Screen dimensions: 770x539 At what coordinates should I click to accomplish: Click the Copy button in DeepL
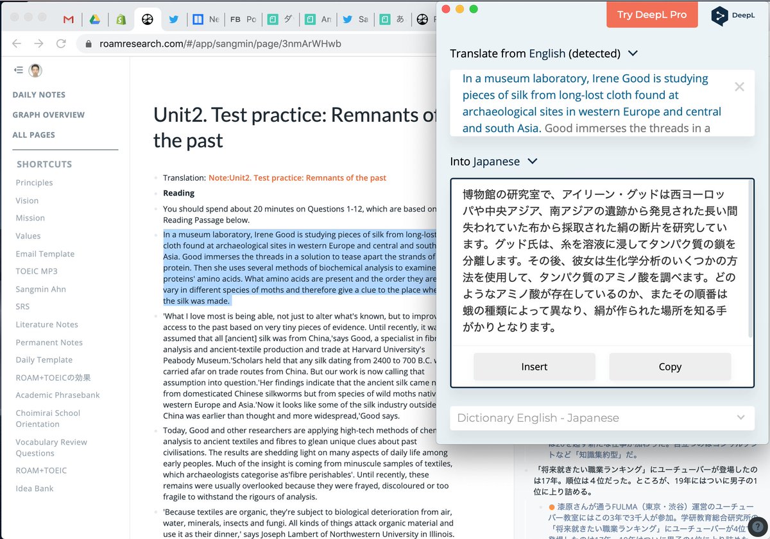[x=670, y=367]
